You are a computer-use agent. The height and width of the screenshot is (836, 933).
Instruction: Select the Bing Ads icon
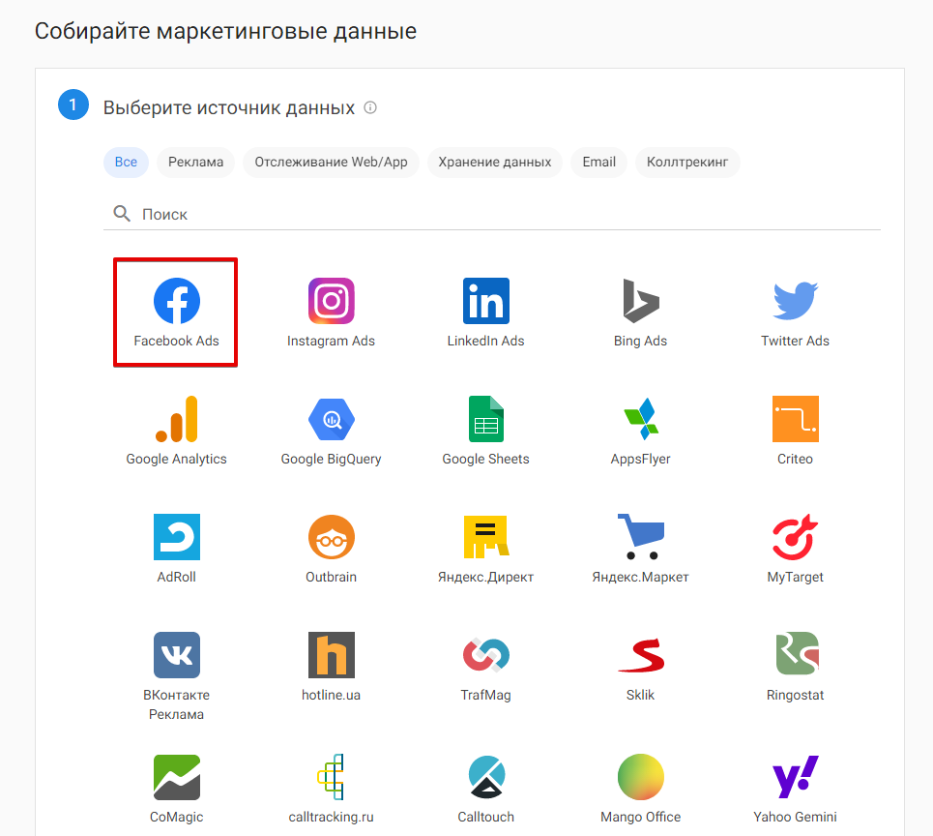[x=641, y=302]
